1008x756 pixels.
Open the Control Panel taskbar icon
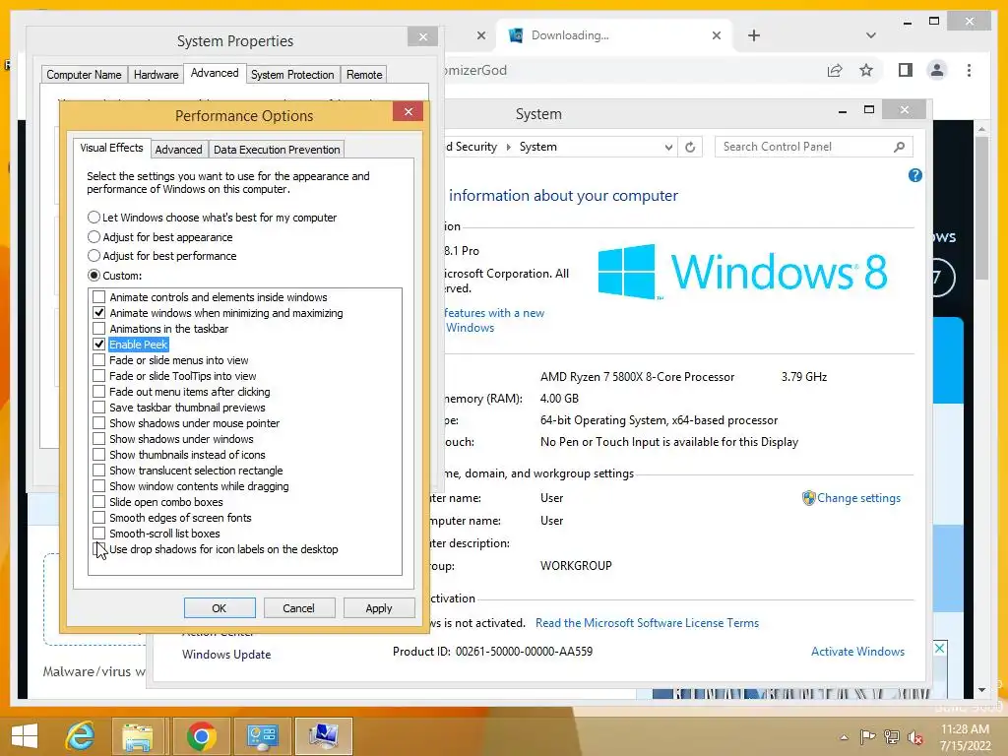coord(262,736)
